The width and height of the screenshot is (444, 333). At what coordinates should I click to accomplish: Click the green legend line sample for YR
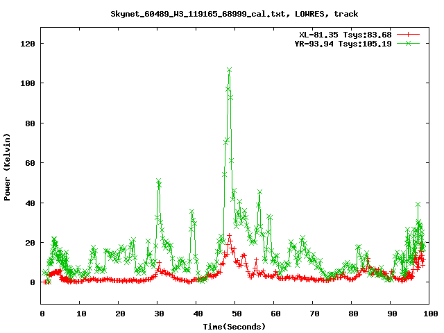[x=408, y=43]
